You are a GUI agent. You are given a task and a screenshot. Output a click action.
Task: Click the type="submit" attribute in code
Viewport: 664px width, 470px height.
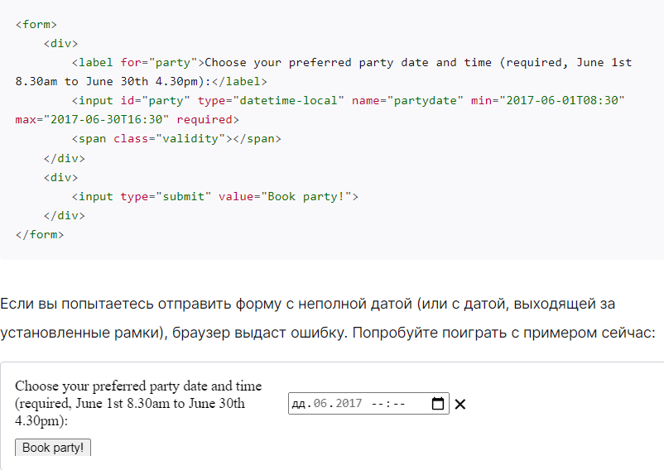pos(166,197)
